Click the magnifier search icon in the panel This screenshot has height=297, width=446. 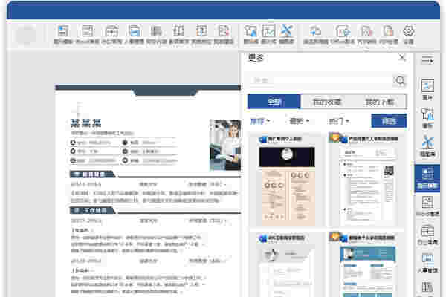[400, 81]
